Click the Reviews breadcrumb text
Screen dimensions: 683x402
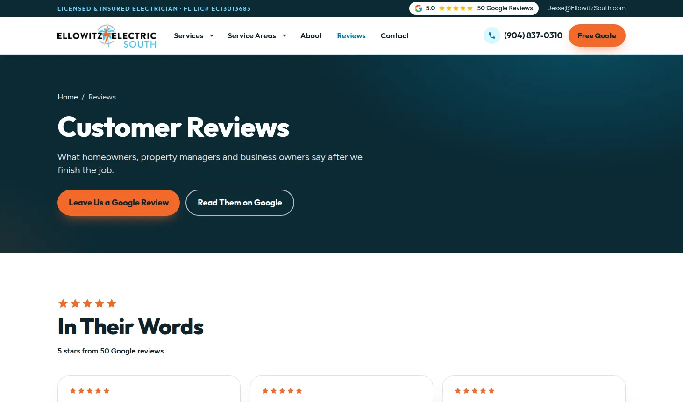point(102,97)
